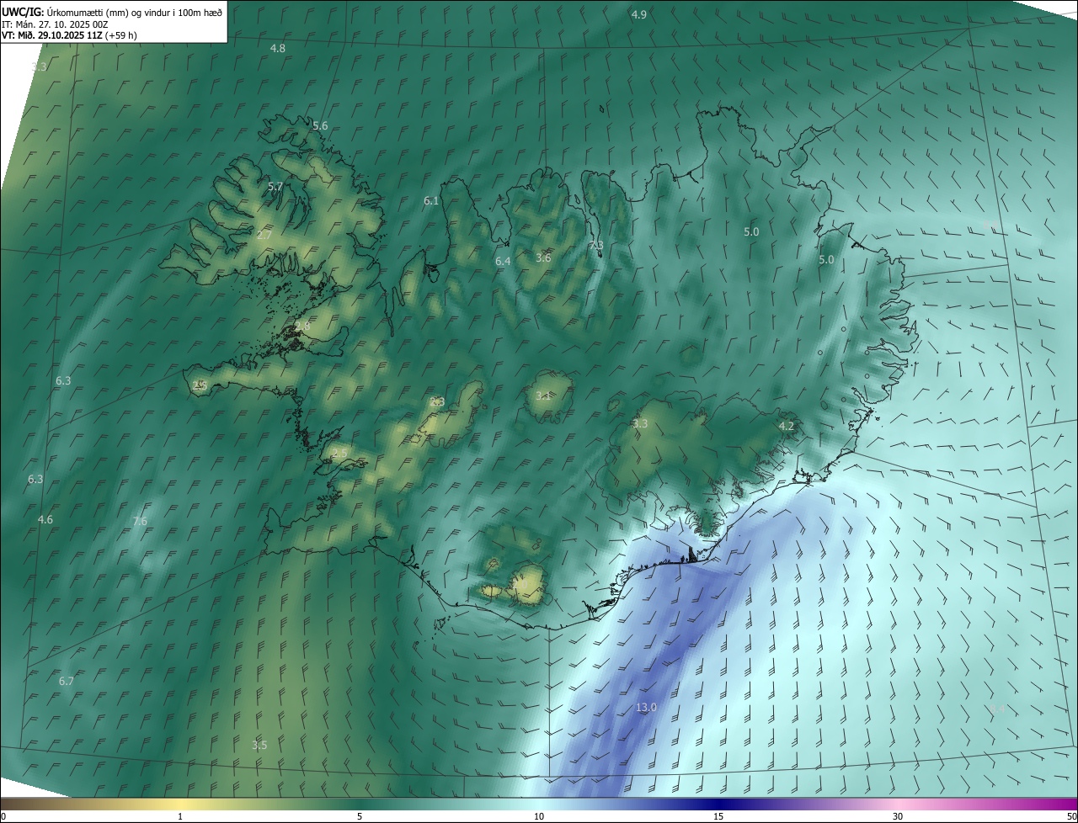Viewport: 1078px width, 823px height.
Task: Click the colour scale tick label 5
Action: pyautogui.click(x=360, y=816)
